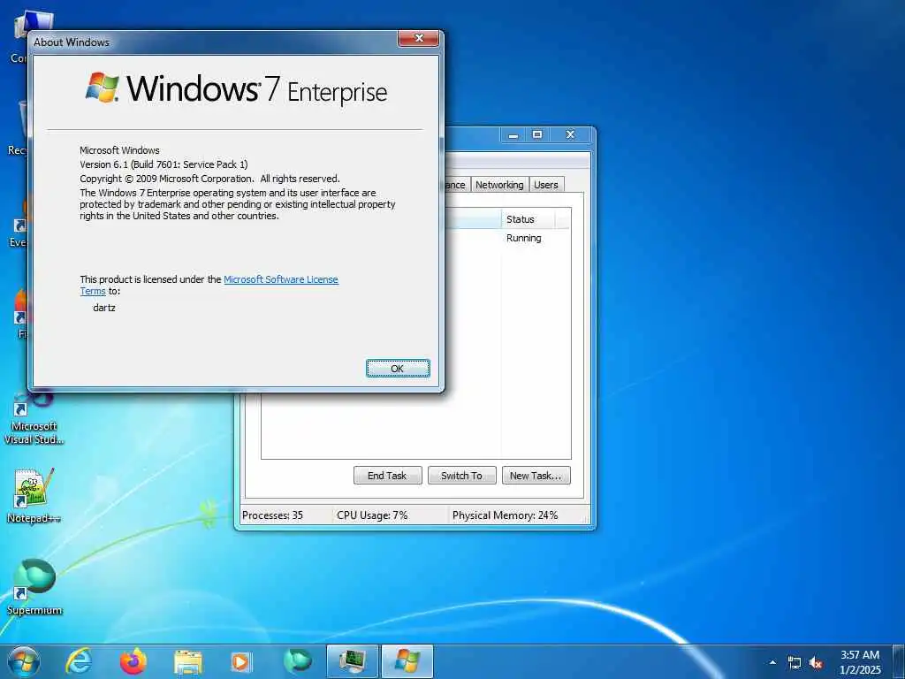Minimize the Task Manager window
Image resolution: width=905 pixels, height=679 pixels.
tap(513, 135)
